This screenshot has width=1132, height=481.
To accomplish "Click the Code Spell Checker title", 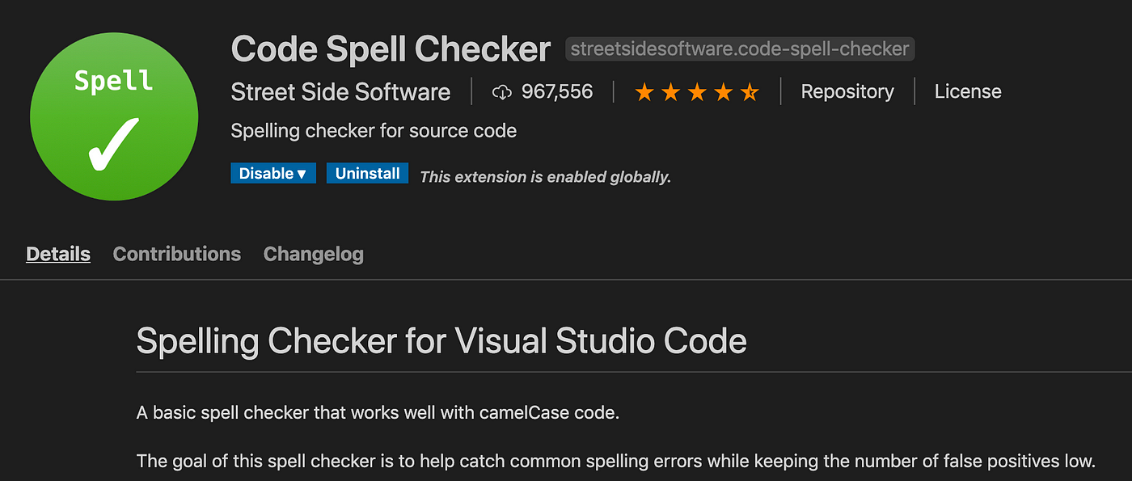I will click(x=391, y=49).
